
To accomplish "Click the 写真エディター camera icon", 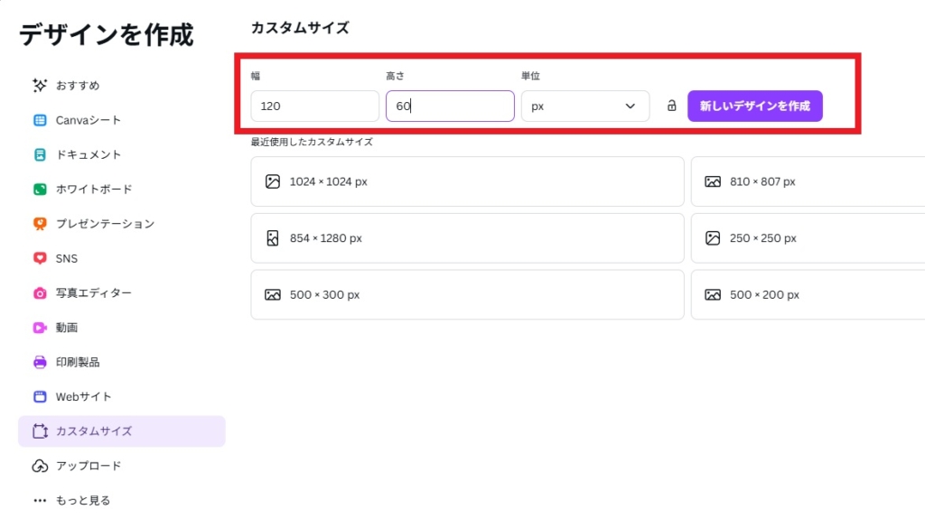I will (40, 293).
